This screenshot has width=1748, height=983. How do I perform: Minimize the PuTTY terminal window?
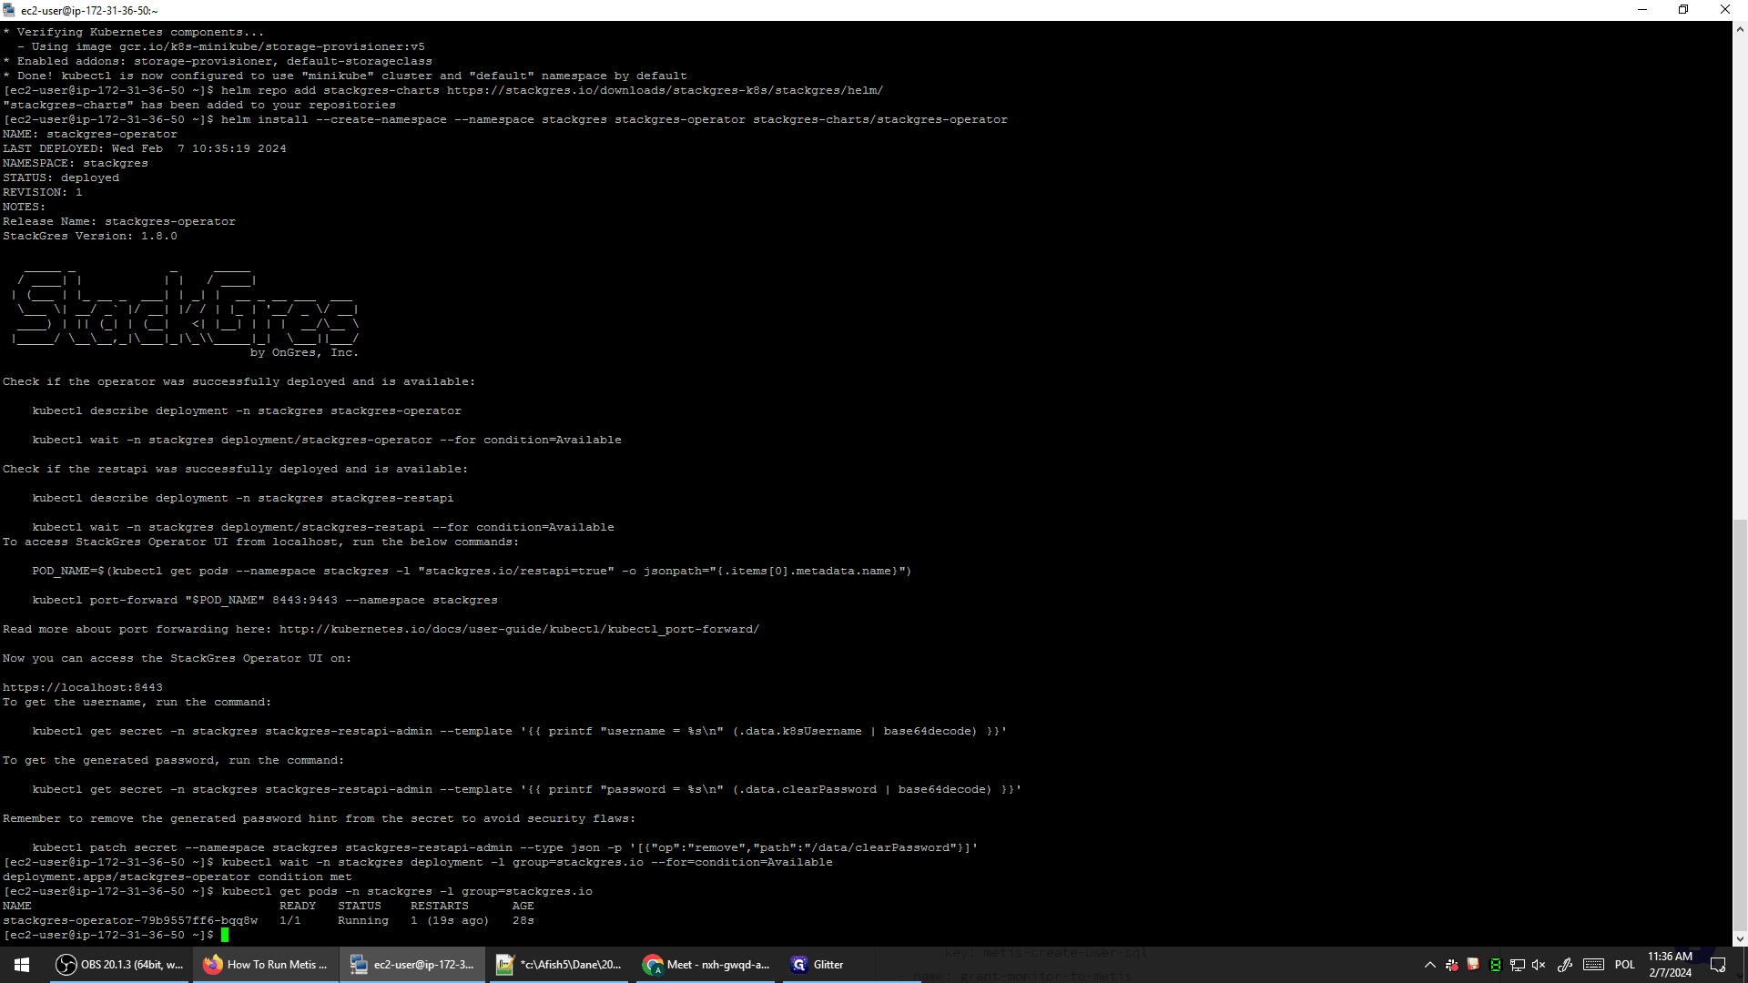tap(1642, 10)
